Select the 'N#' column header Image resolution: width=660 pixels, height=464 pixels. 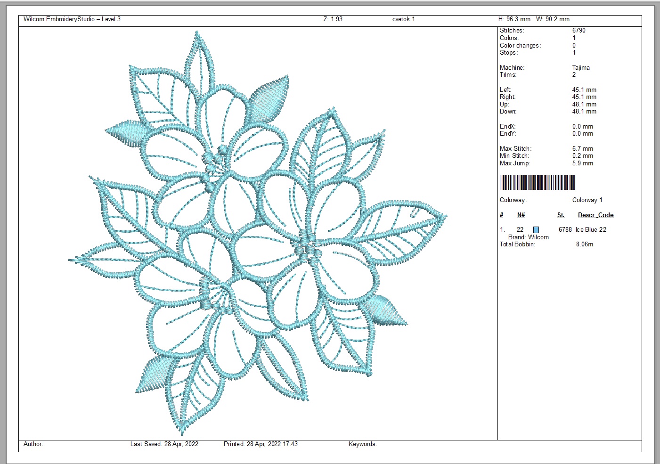tap(521, 215)
